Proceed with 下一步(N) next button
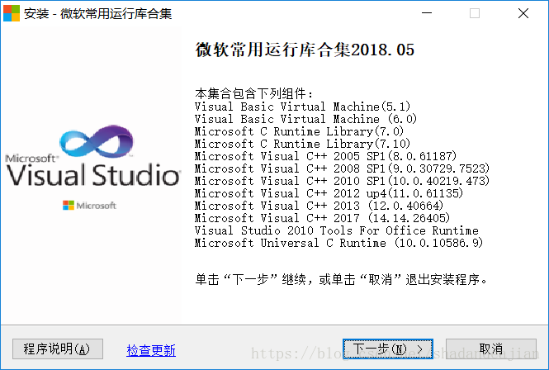Viewport: 549px width, 370px height. (x=388, y=349)
